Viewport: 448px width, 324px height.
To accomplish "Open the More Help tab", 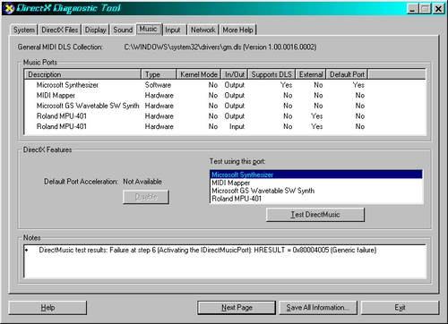I will (238, 30).
